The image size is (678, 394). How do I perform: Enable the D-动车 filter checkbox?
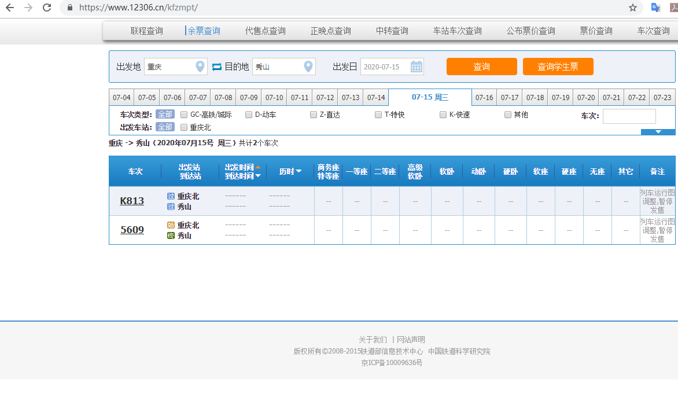tap(249, 115)
